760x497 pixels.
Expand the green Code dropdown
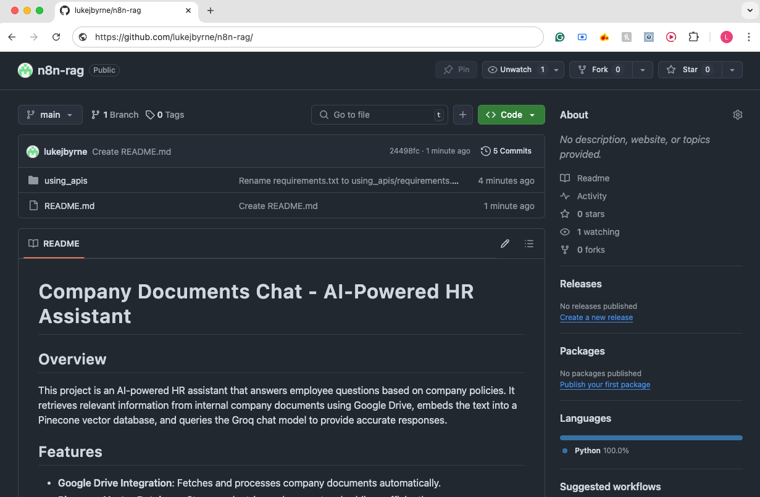[x=511, y=115]
